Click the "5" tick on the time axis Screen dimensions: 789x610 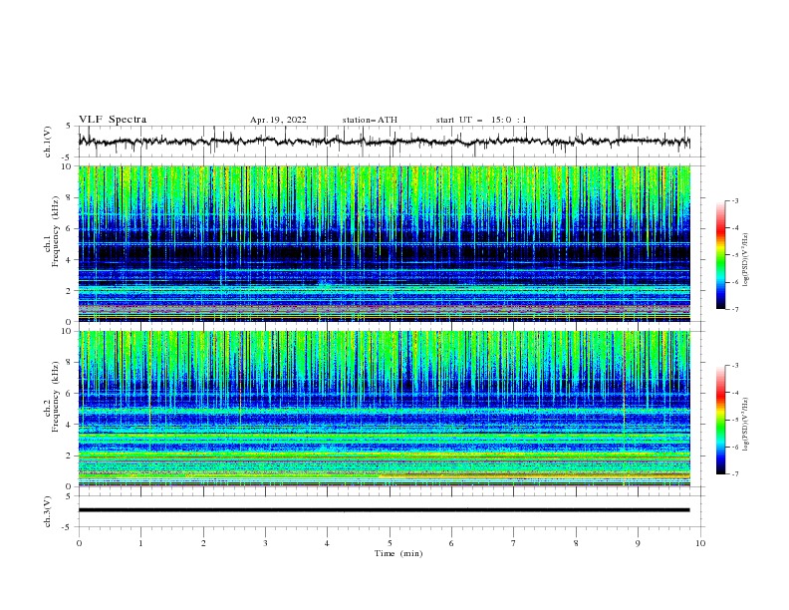pyautogui.click(x=390, y=543)
